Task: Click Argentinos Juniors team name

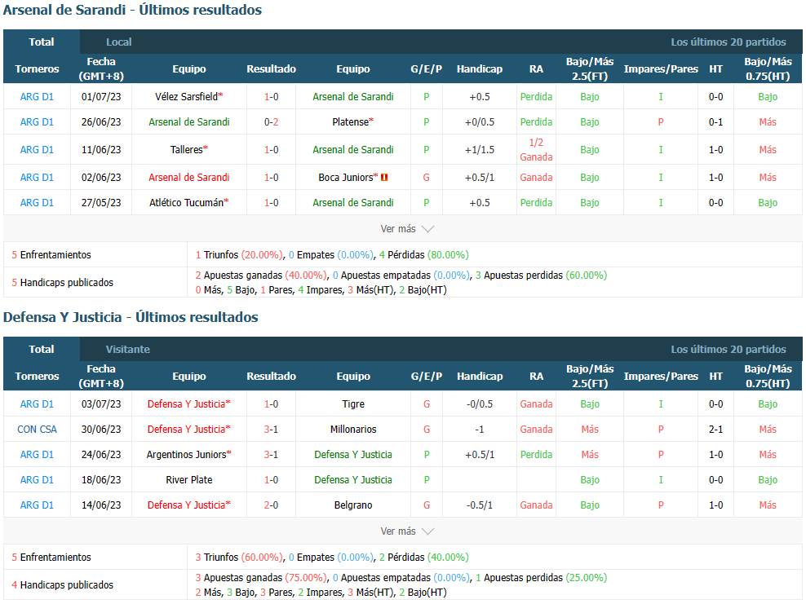Action: (187, 455)
